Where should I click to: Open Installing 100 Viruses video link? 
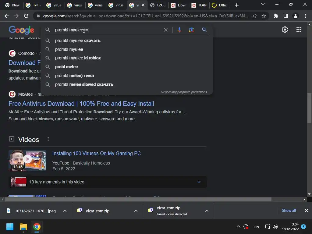click(97, 154)
